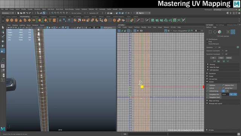241x136 pixels.
Task: Activate the Lasso select tool
Action: click(3, 32)
